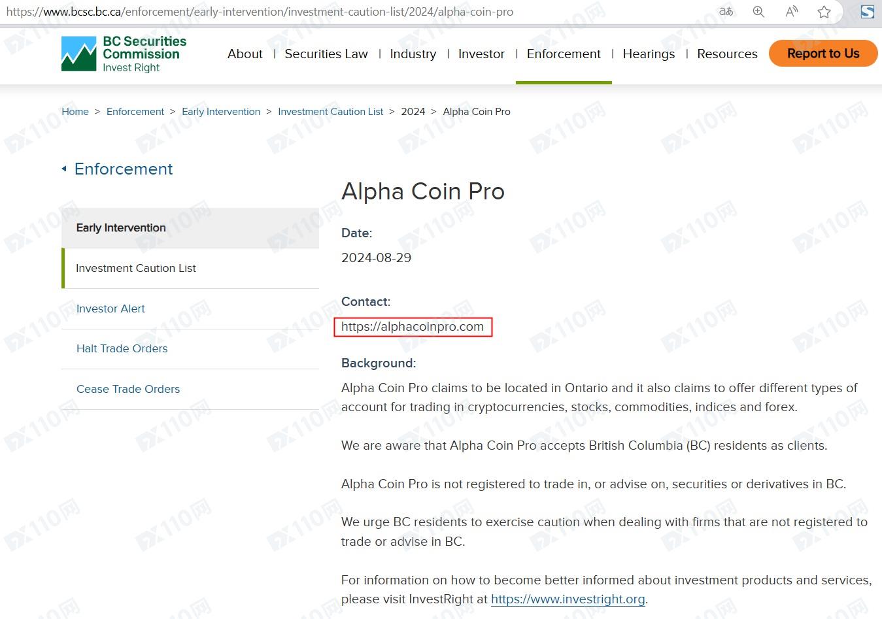Click the browser zoom magnifier icon

[x=758, y=12]
